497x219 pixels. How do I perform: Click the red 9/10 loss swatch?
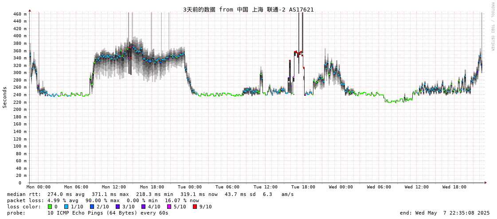(x=195, y=207)
